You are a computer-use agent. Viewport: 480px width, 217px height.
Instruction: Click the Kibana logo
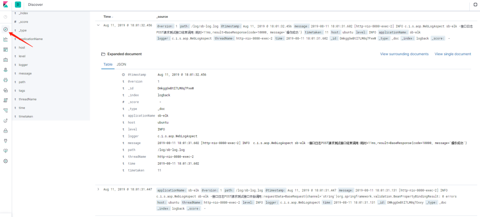[x=6, y=4]
